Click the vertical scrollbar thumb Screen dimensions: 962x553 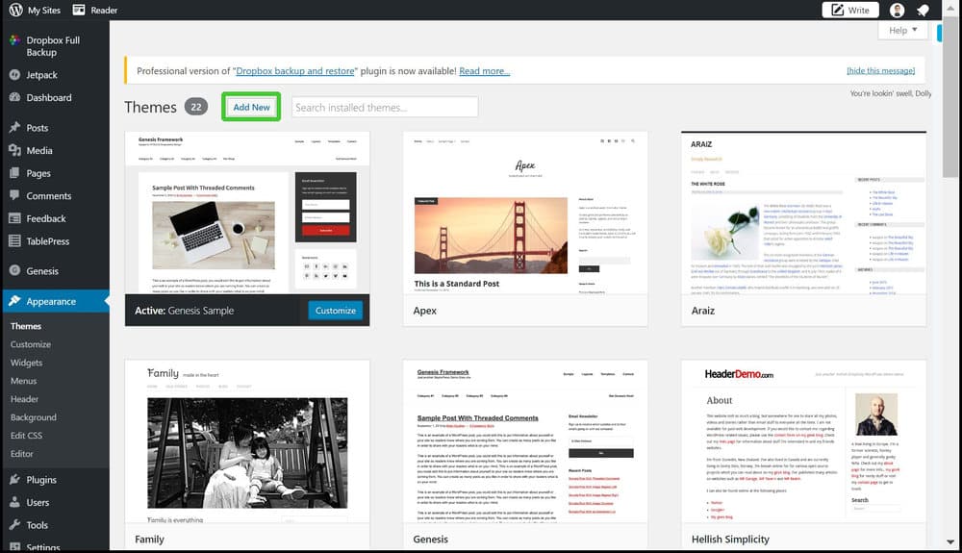click(x=950, y=95)
